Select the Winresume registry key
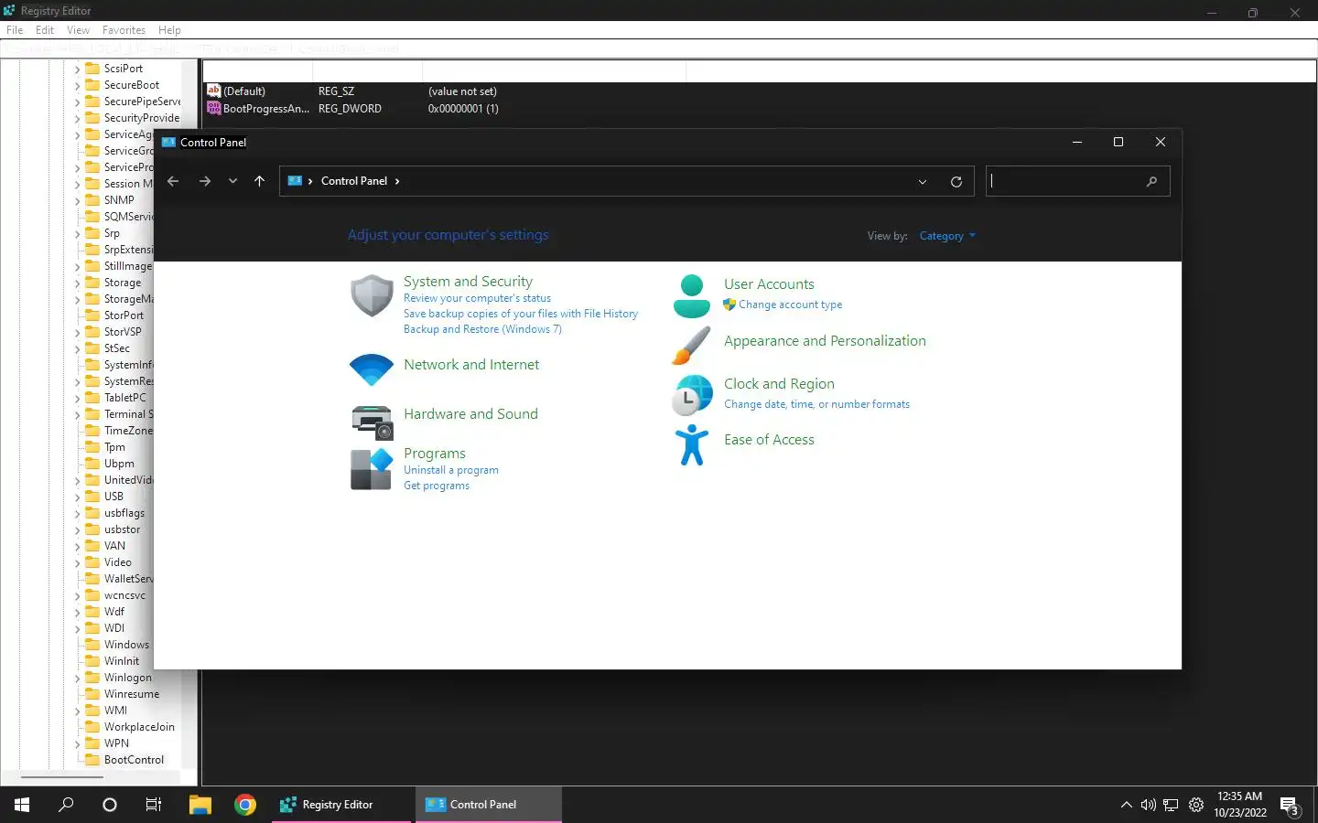 point(132,694)
